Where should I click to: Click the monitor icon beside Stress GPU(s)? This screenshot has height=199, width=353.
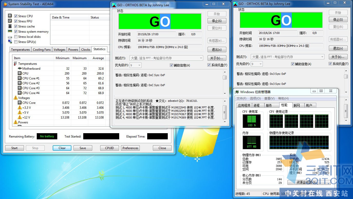coord(10,42)
